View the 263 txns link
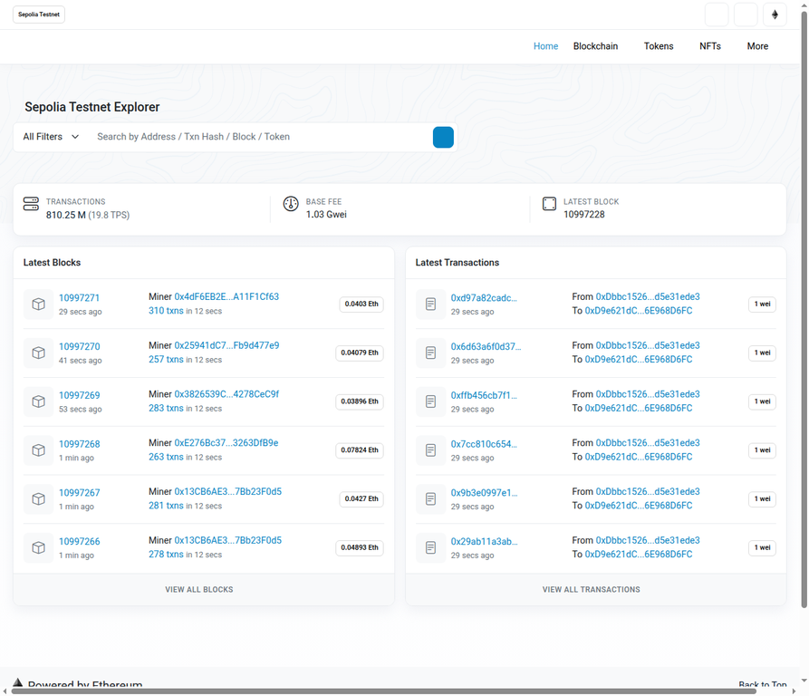This screenshot has width=809, height=696. tap(166, 457)
